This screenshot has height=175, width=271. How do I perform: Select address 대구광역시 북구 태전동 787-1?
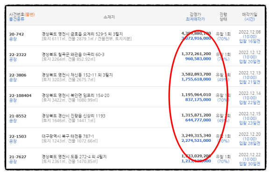coord(68,136)
